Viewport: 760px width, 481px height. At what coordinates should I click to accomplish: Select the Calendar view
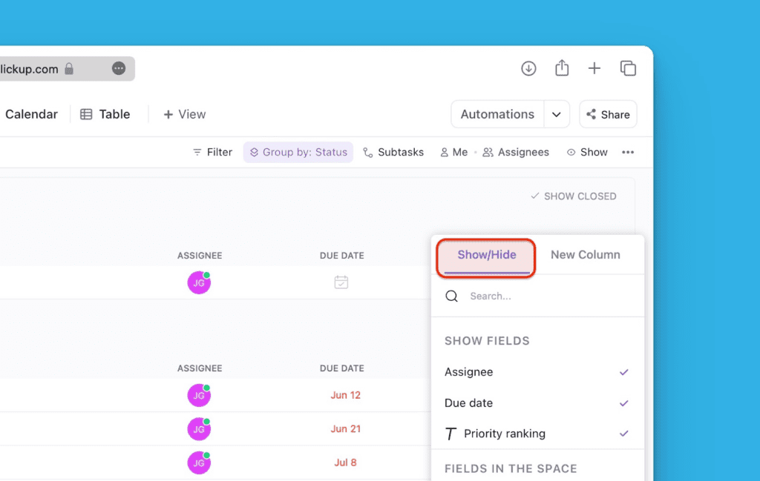click(x=31, y=114)
